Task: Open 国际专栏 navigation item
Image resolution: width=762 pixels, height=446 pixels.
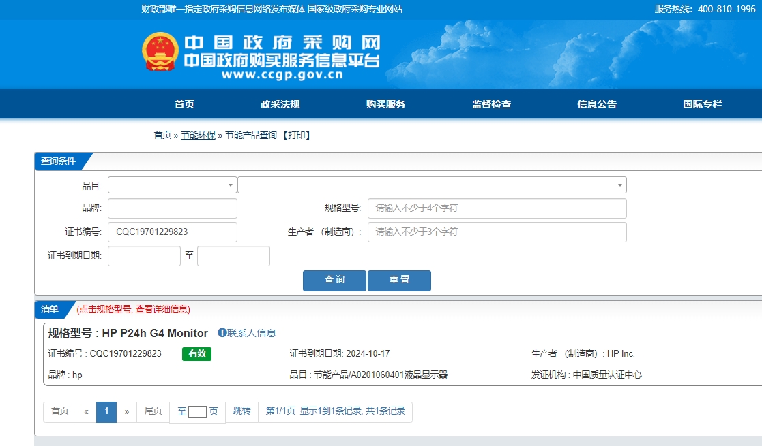Action: 702,104
